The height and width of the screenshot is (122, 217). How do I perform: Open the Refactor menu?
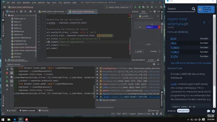[x=41, y=2]
